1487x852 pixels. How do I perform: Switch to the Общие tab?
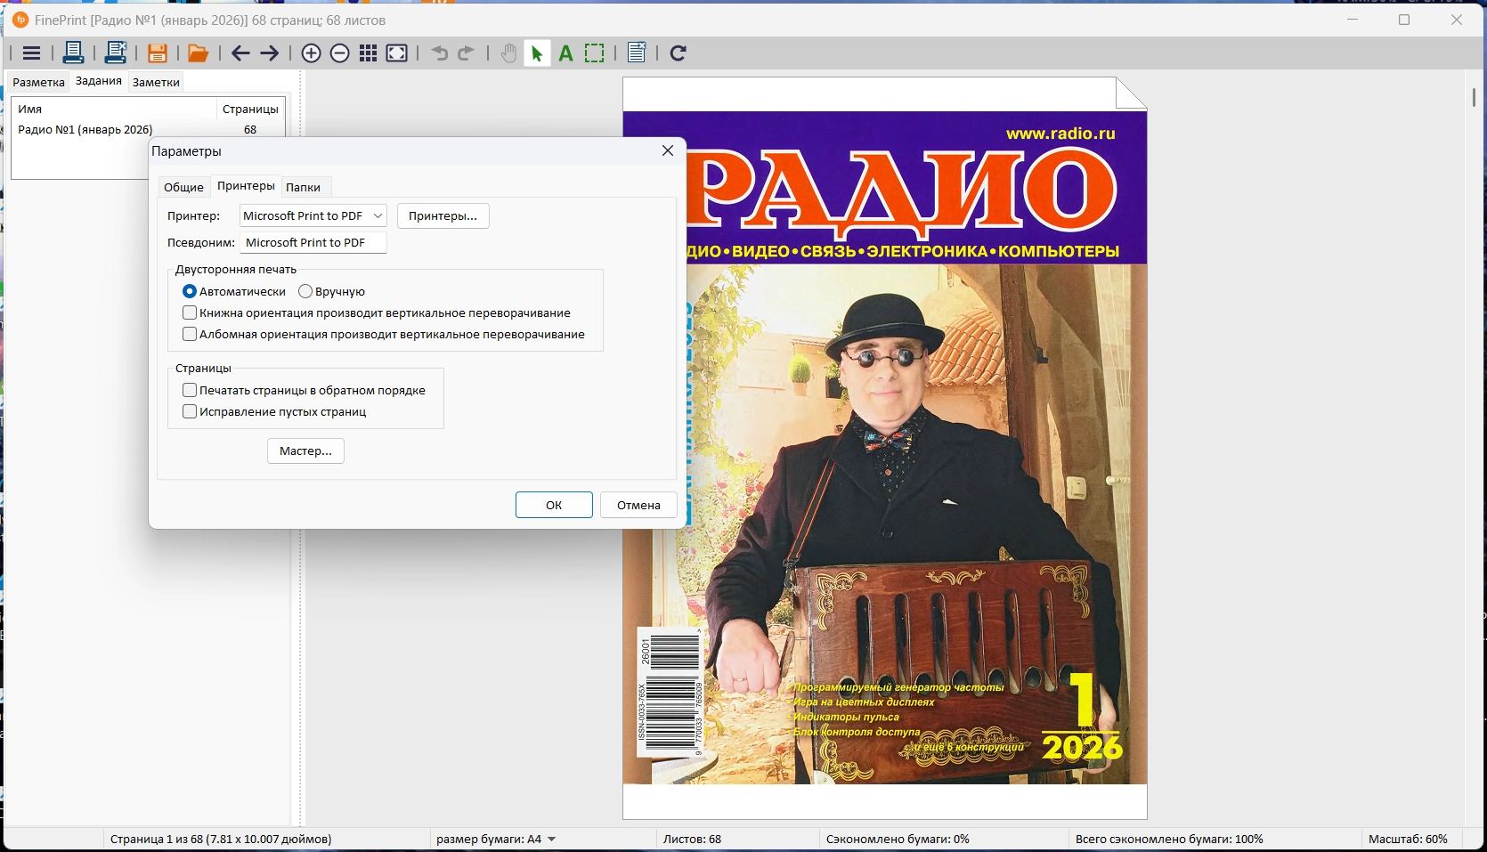183,187
